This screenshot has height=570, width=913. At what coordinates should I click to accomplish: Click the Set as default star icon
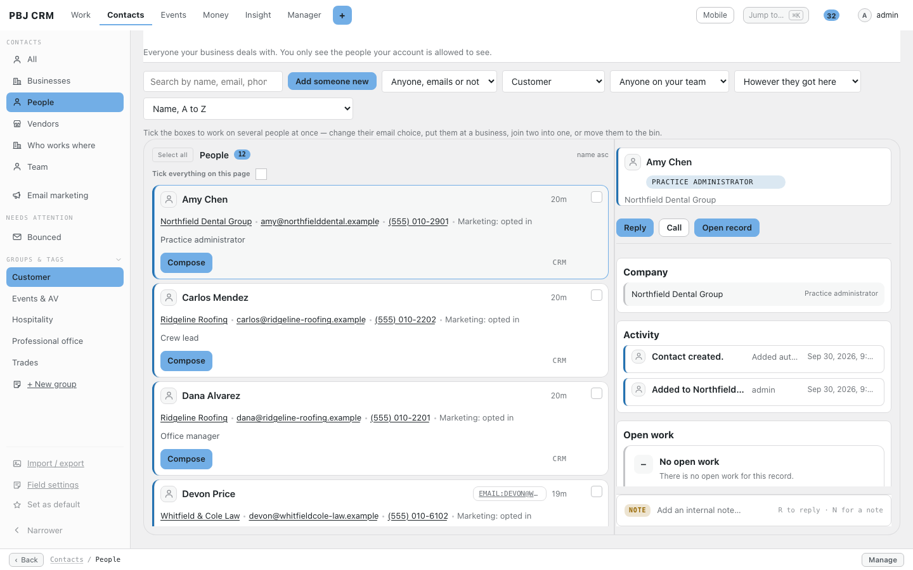17,505
